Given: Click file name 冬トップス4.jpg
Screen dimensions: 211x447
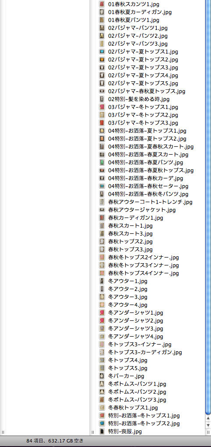Looking at the screenshot, I should (128, 360).
